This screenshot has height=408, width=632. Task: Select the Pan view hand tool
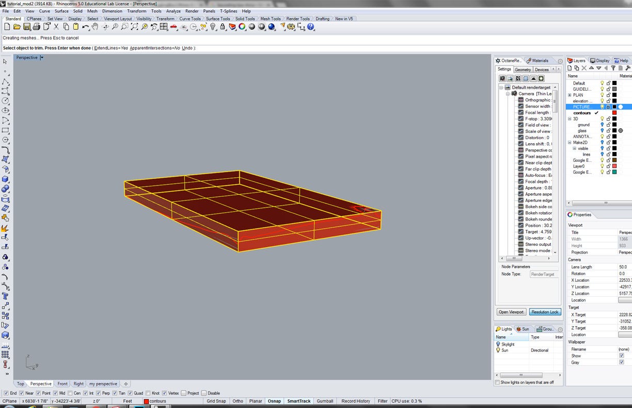tap(96, 27)
